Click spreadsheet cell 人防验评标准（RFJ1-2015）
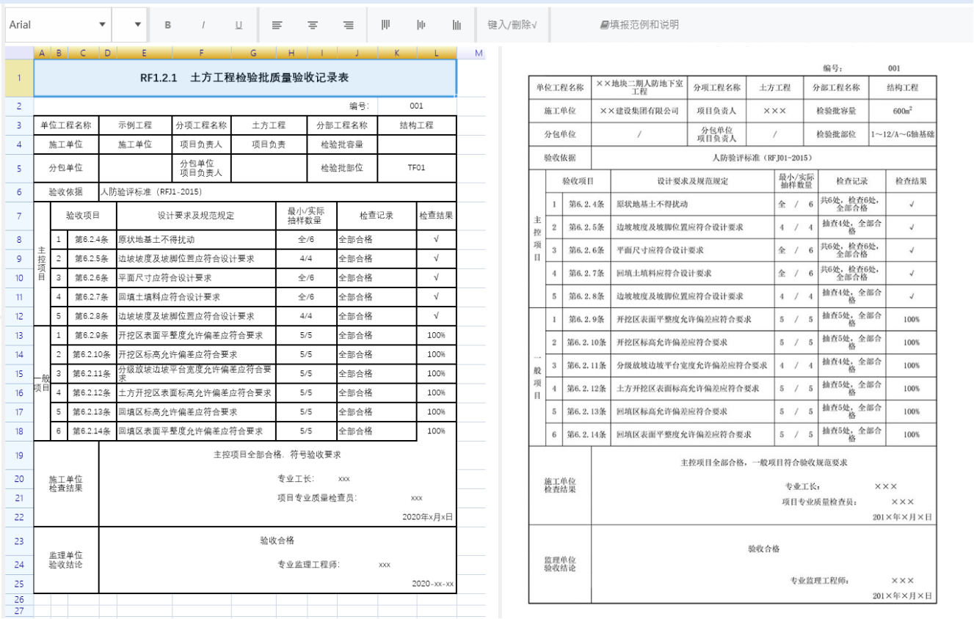 (277, 192)
